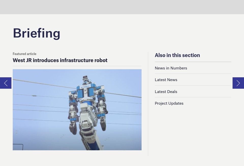Open the Latest News section
The width and height of the screenshot is (244, 166).
click(x=166, y=80)
